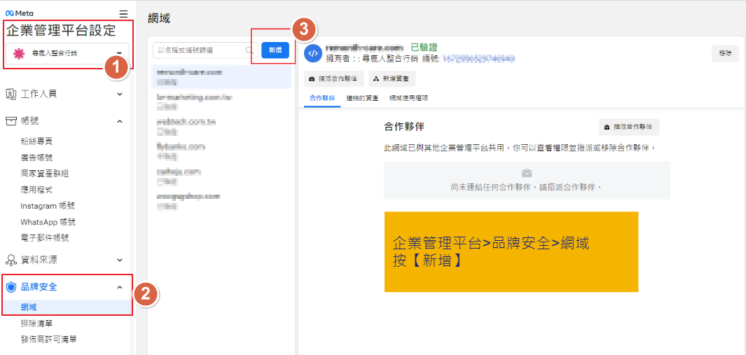Click the blue domain code icon
This screenshot has width=746, height=355.
point(312,53)
